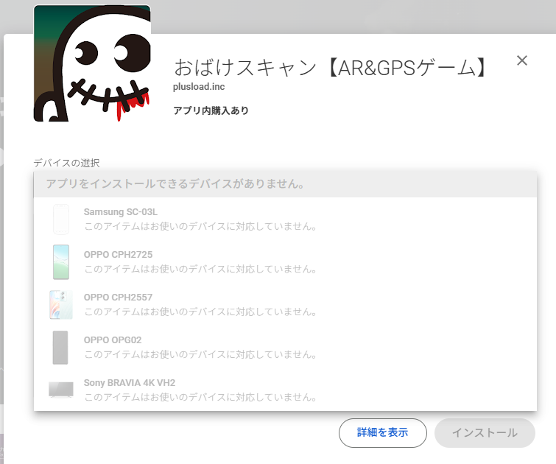Viewport: 556px width, 464px height.
Task: Click the デバイスの選択 label
Action: click(x=66, y=163)
